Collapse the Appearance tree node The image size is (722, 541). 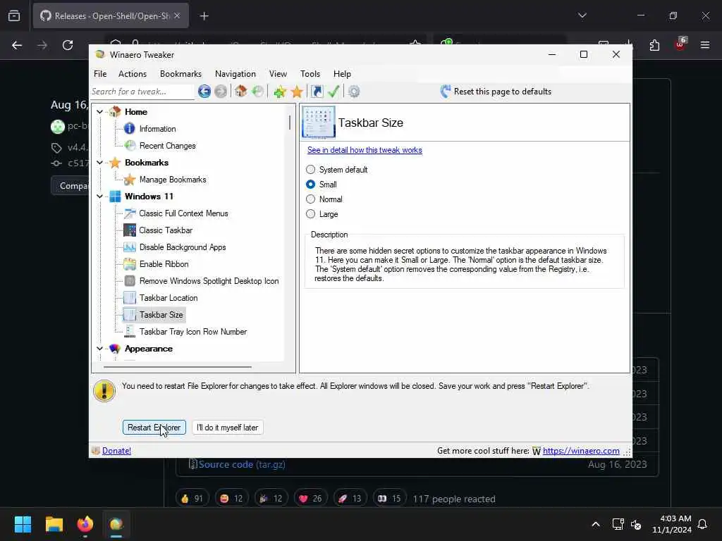coord(99,349)
